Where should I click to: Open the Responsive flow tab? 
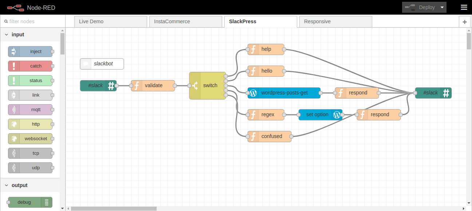pos(335,21)
